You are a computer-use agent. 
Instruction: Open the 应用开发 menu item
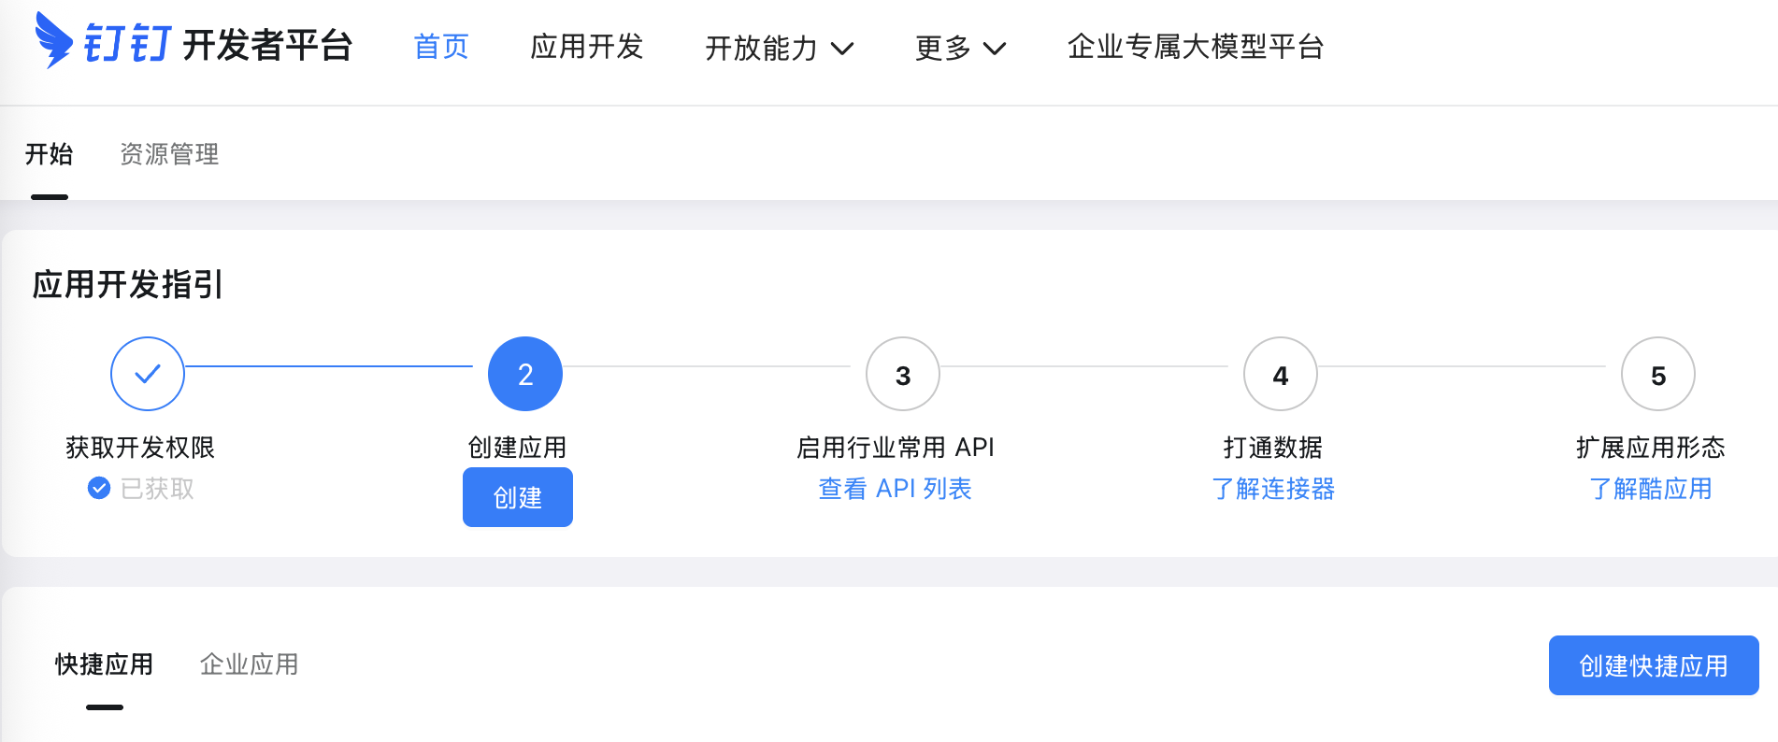(586, 48)
